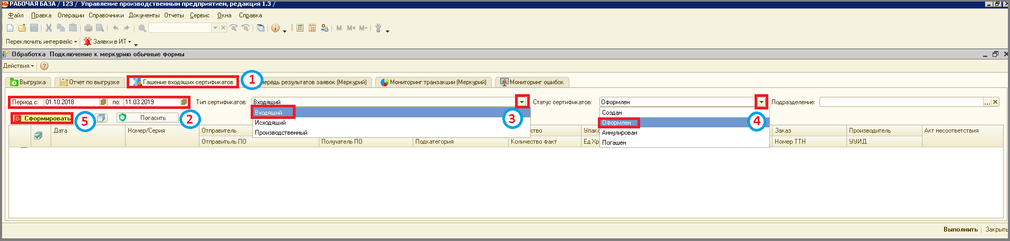Open the Правка menu
The width and height of the screenshot is (1010, 241).
[41, 15]
